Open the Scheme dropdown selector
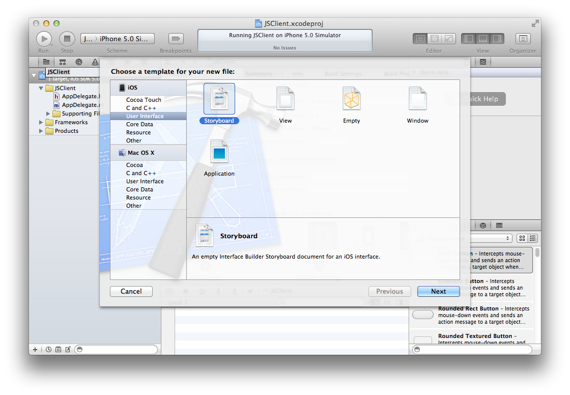570x395 pixels. 118,39
